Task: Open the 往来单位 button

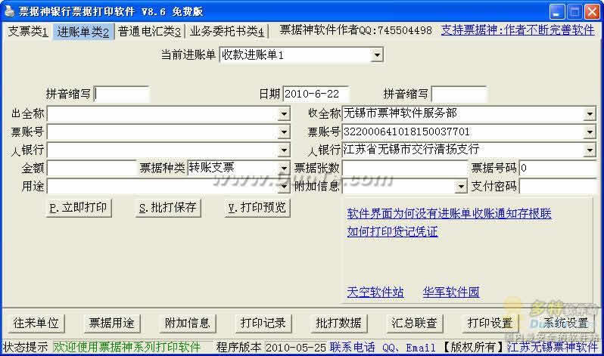Action: 36,323
